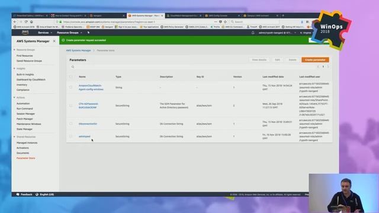Click the browser Search box
Screen dimensions: 379x213
tap(254, 22)
